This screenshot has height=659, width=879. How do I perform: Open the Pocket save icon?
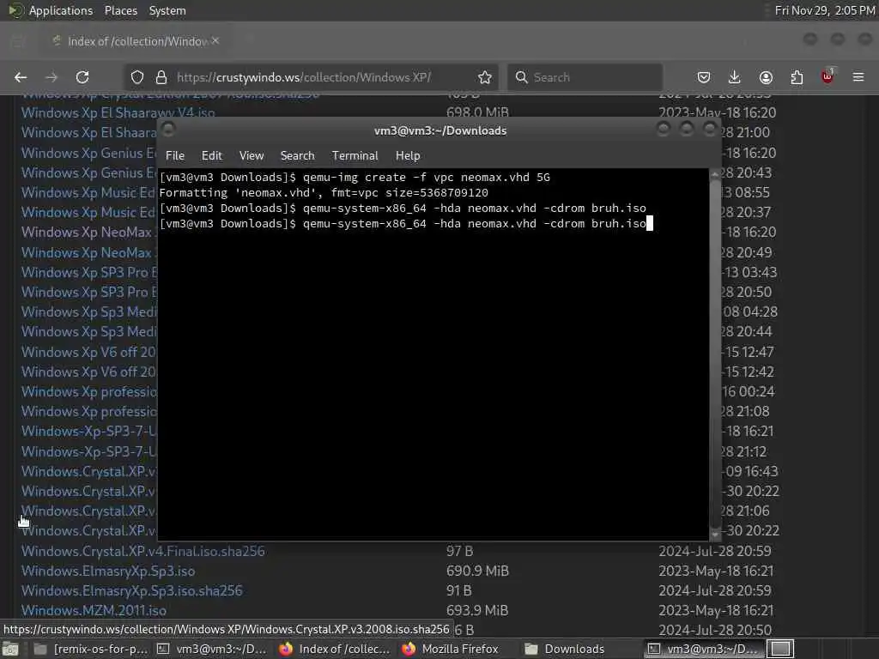(704, 77)
